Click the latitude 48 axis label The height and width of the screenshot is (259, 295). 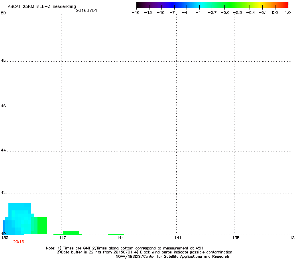[3, 61]
